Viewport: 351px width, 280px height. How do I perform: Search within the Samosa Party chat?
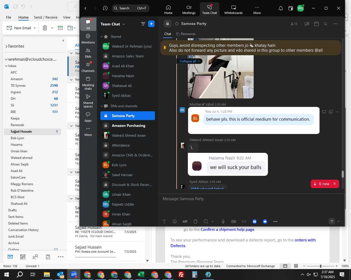coord(325,24)
